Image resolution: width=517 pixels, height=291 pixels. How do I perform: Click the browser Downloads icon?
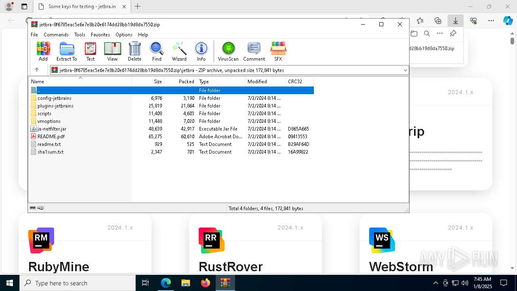point(455,21)
